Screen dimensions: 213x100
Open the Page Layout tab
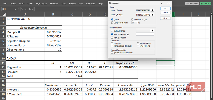[41, 4]
